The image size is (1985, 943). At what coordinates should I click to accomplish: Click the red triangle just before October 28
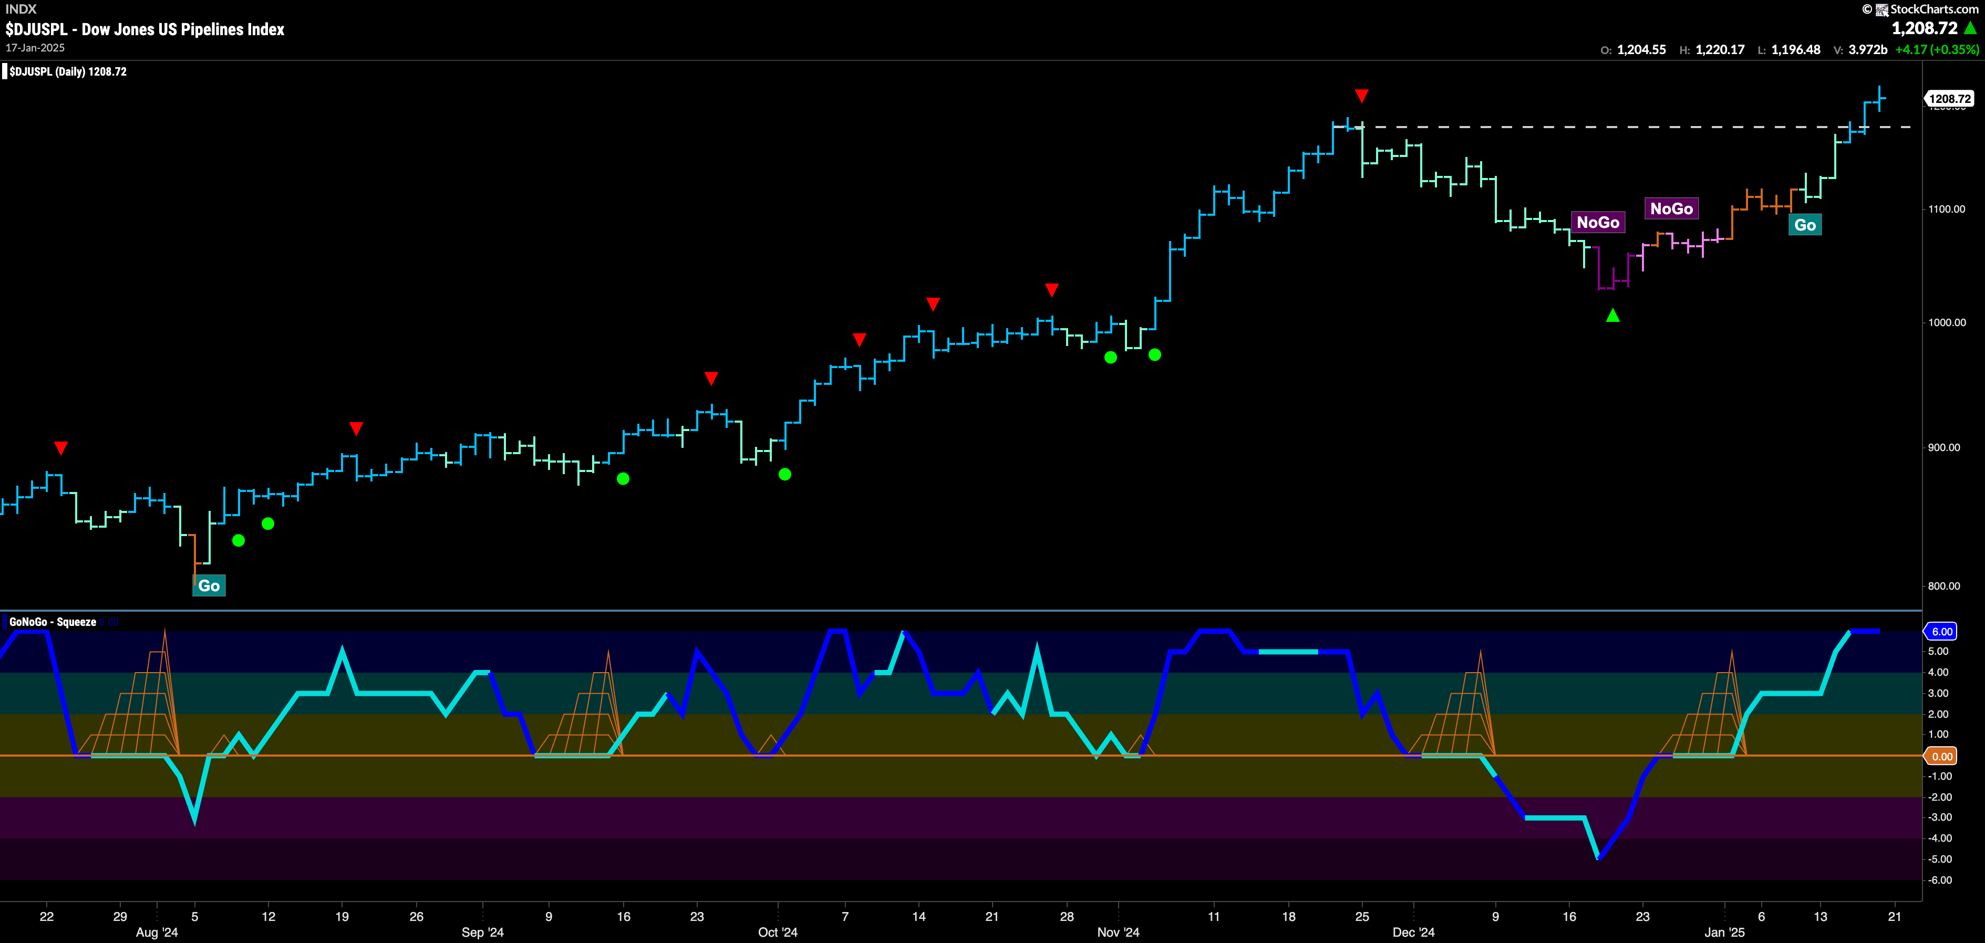pos(1052,289)
